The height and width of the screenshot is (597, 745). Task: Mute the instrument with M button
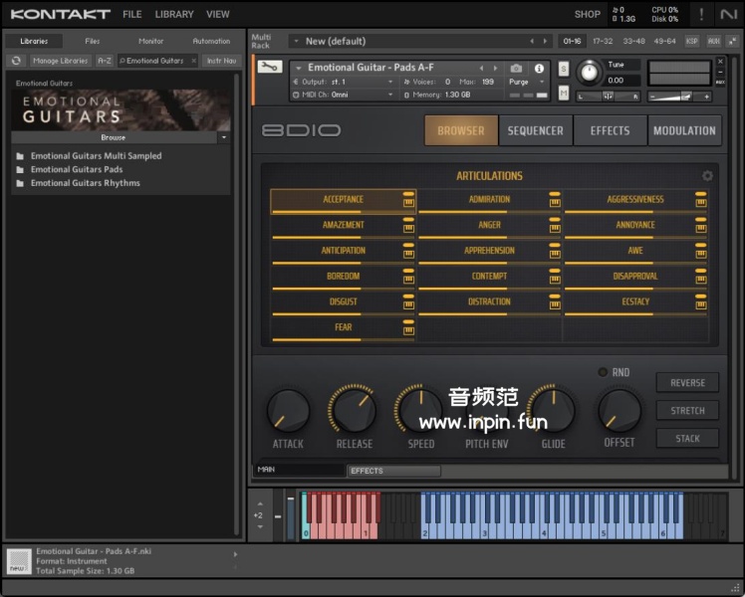click(564, 93)
